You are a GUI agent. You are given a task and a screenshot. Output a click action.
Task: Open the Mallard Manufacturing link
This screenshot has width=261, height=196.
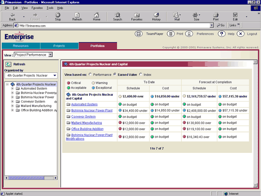[87, 123]
